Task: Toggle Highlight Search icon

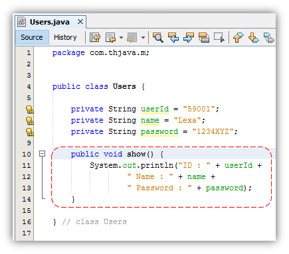Action: click(x=204, y=37)
